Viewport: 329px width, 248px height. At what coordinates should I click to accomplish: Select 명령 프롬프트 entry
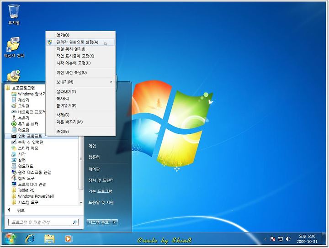point(42,136)
